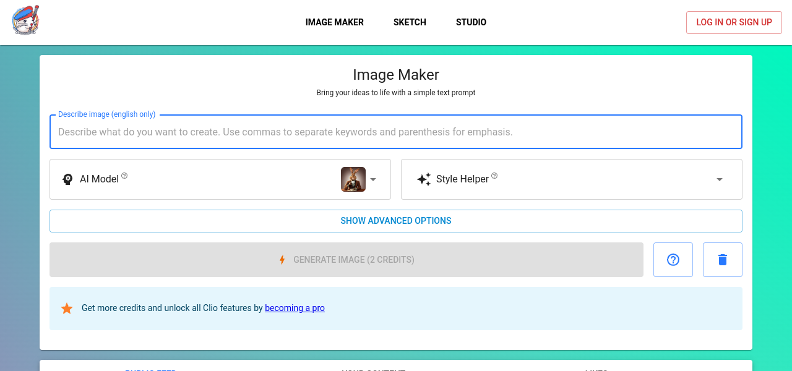
Task: Expand the Style Helper dropdown arrow
Action: click(x=720, y=179)
